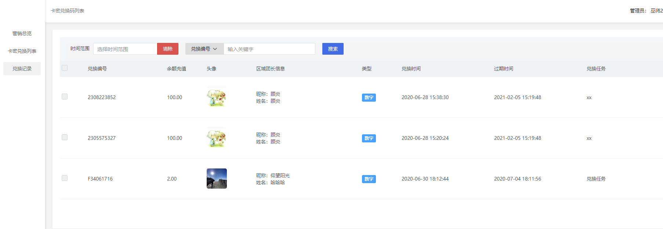Toggle the select-all checkbox in table header
This screenshot has width=663, height=229.
[65, 68]
